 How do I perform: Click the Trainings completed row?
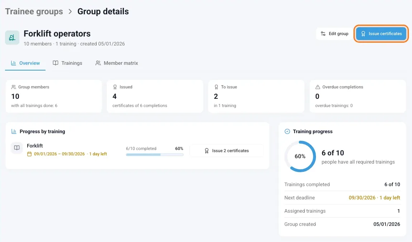[342, 184]
